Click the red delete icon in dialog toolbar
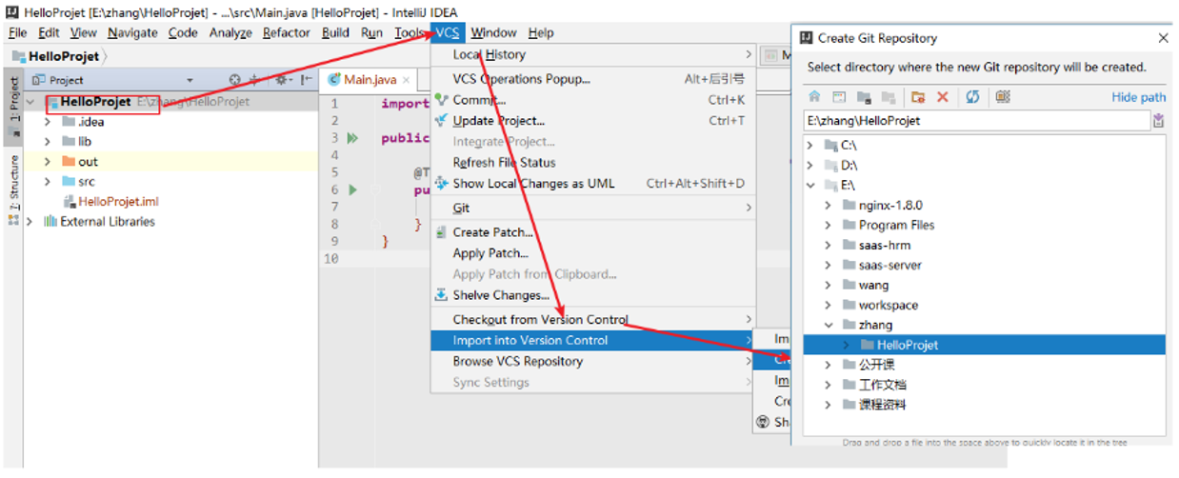This screenshot has height=478, width=1179. (943, 97)
